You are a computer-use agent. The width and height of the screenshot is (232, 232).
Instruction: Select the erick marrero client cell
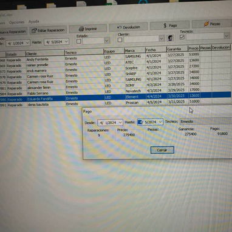pos(45,70)
